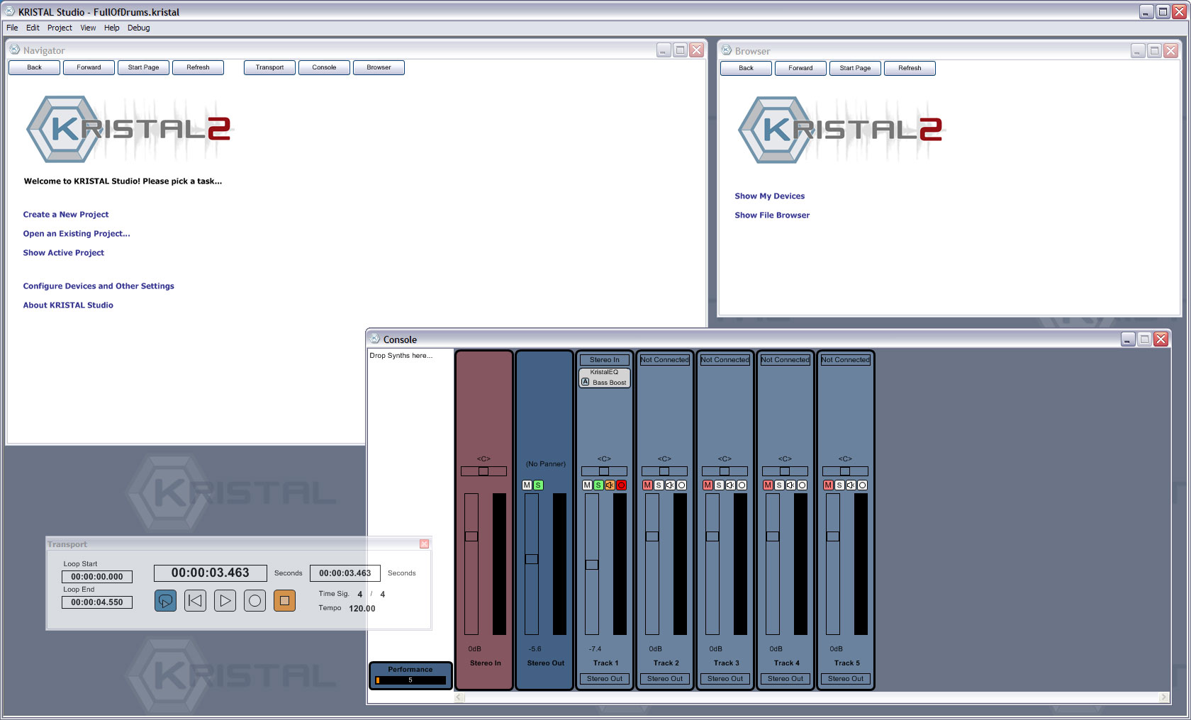Image resolution: width=1191 pixels, height=720 pixels.
Task: Unmute Track 4 in Console
Action: click(x=768, y=485)
